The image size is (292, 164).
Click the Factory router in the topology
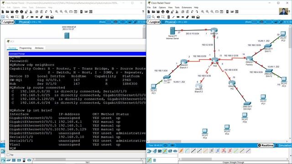(249, 59)
